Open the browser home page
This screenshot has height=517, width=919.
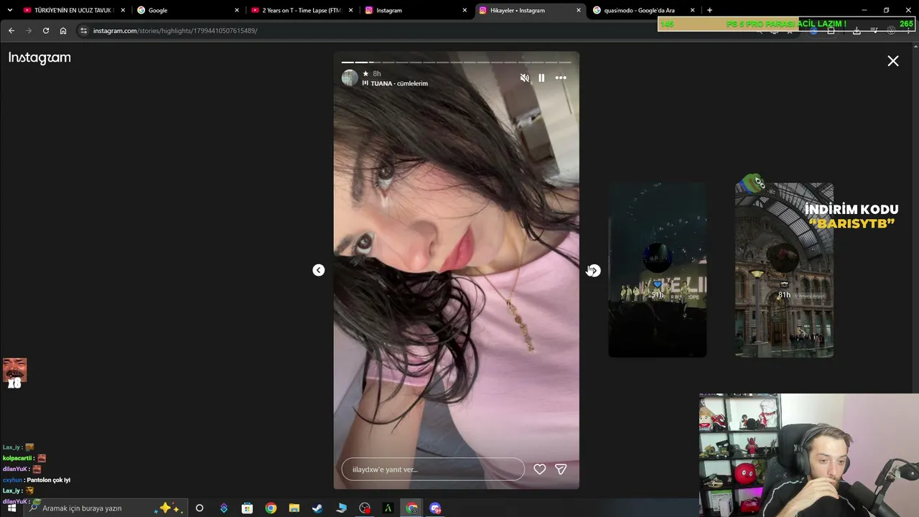click(x=63, y=31)
